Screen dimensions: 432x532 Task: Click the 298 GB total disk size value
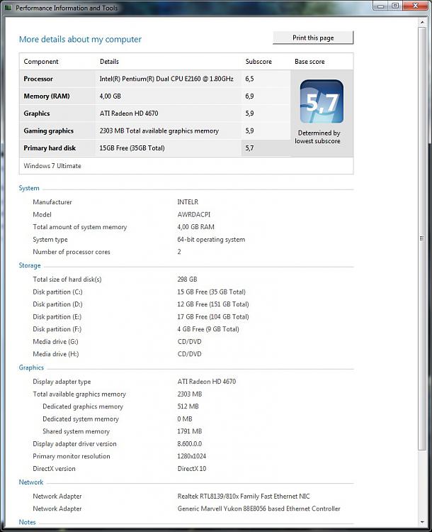(187, 279)
